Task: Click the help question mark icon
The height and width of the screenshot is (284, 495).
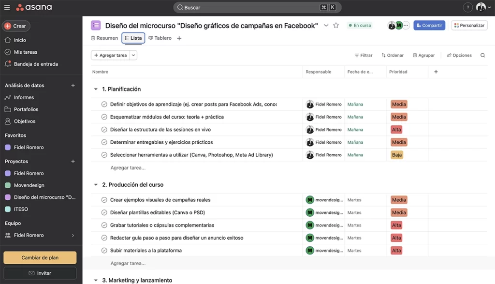Action: tap(467, 7)
